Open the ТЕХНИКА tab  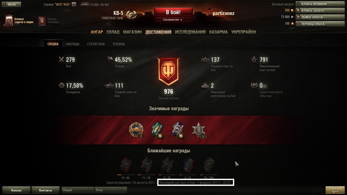pyautogui.click(x=119, y=44)
